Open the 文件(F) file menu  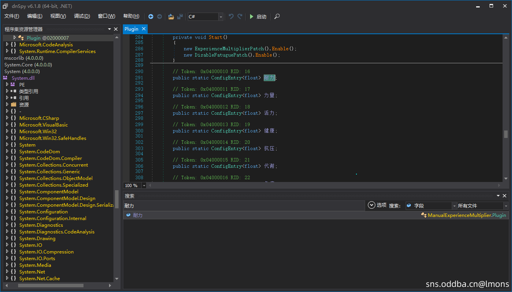tap(12, 16)
